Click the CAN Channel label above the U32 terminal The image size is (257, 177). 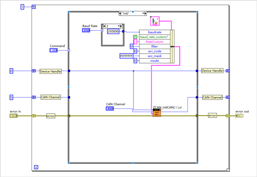tap(116, 104)
